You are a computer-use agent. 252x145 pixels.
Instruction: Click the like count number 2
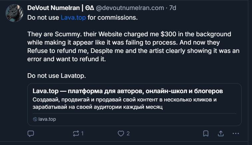[128, 134]
